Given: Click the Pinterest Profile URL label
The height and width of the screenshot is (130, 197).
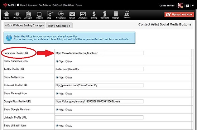Looking at the screenshot, I should click(x=15, y=85).
